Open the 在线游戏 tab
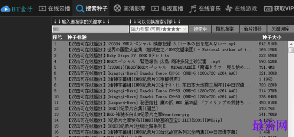The width and height of the screenshot is (294, 137). pyautogui.click(x=241, y=8)
